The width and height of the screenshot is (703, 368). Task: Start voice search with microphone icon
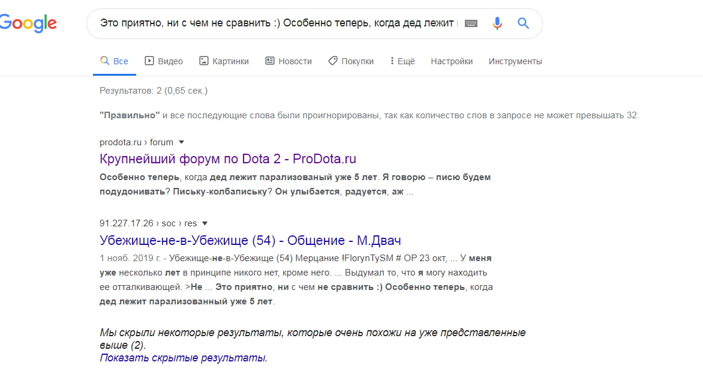(497, 23)
